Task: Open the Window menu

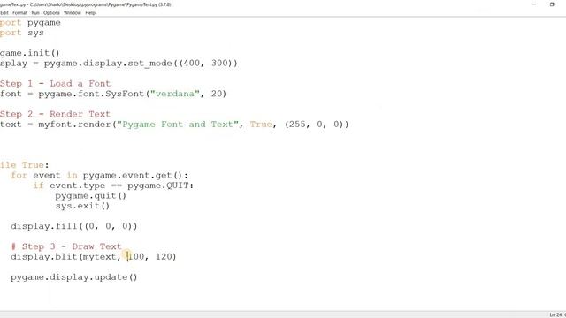Action: click(x=73, y=12)
